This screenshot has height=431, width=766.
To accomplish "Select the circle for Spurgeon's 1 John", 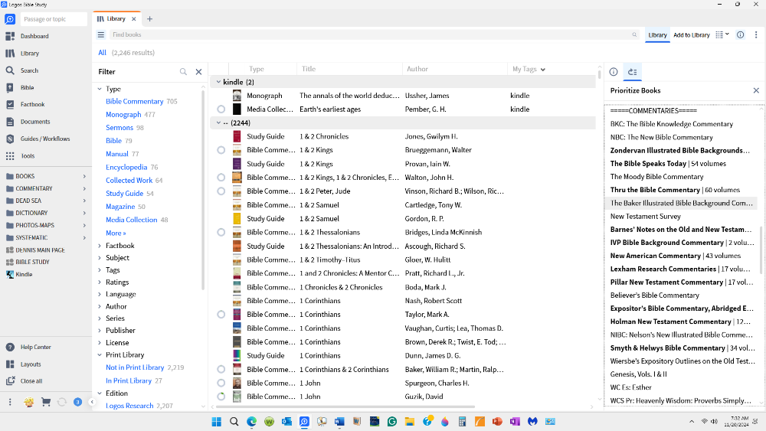I will (221, 384).
